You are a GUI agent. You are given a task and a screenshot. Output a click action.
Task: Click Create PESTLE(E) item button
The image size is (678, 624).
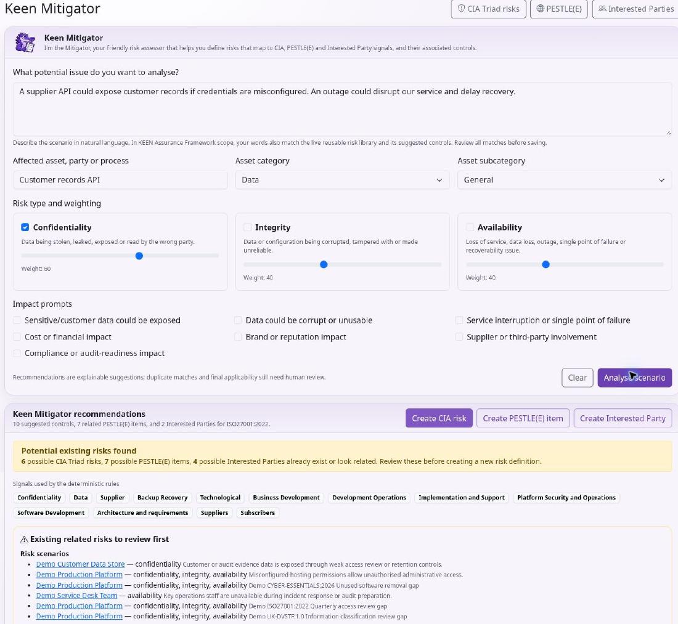pos(523,418)
